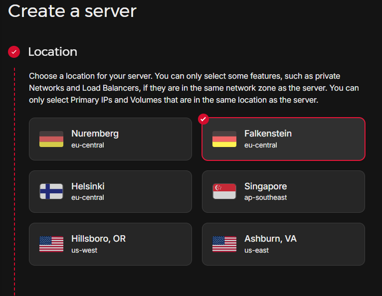This screenshot has height=296, width=382.
Task: Click the Falkenstein location name
Action: point(268,134)
